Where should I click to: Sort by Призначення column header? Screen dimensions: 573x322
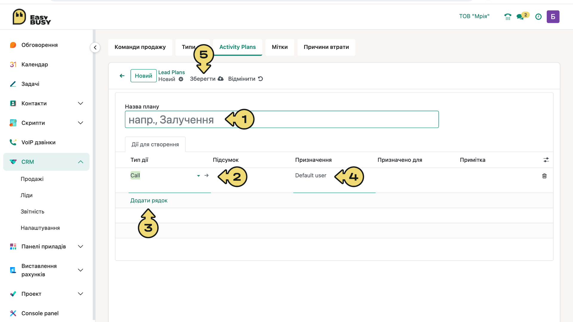(313, 160)
